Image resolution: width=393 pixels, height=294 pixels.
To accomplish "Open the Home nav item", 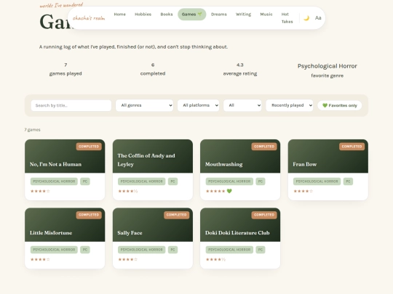I will click(120, 15).
